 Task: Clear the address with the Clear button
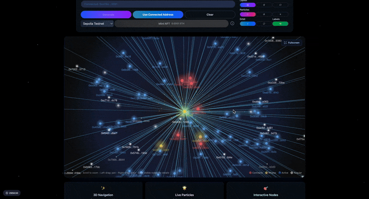210,15
